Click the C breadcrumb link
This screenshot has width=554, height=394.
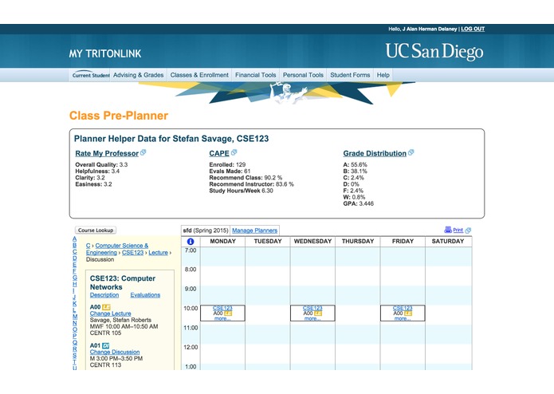[x=88, y=246]
